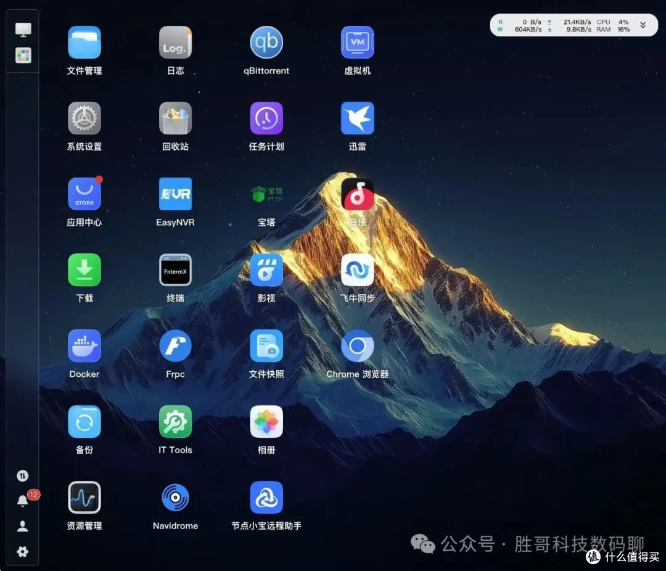The image size is (666, 571).
Task: Open the user account icon in sidebar
Action: (x=23, y=527)
